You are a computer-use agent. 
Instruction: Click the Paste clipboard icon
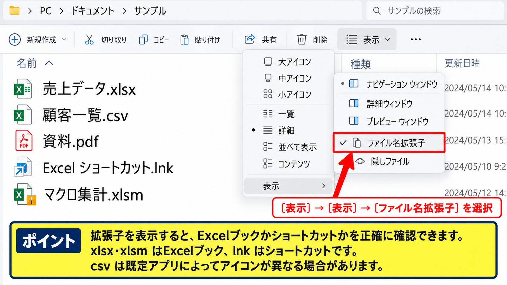(184, 40)
